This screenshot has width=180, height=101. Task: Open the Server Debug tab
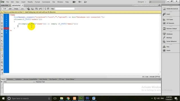(x=70, y=79)
